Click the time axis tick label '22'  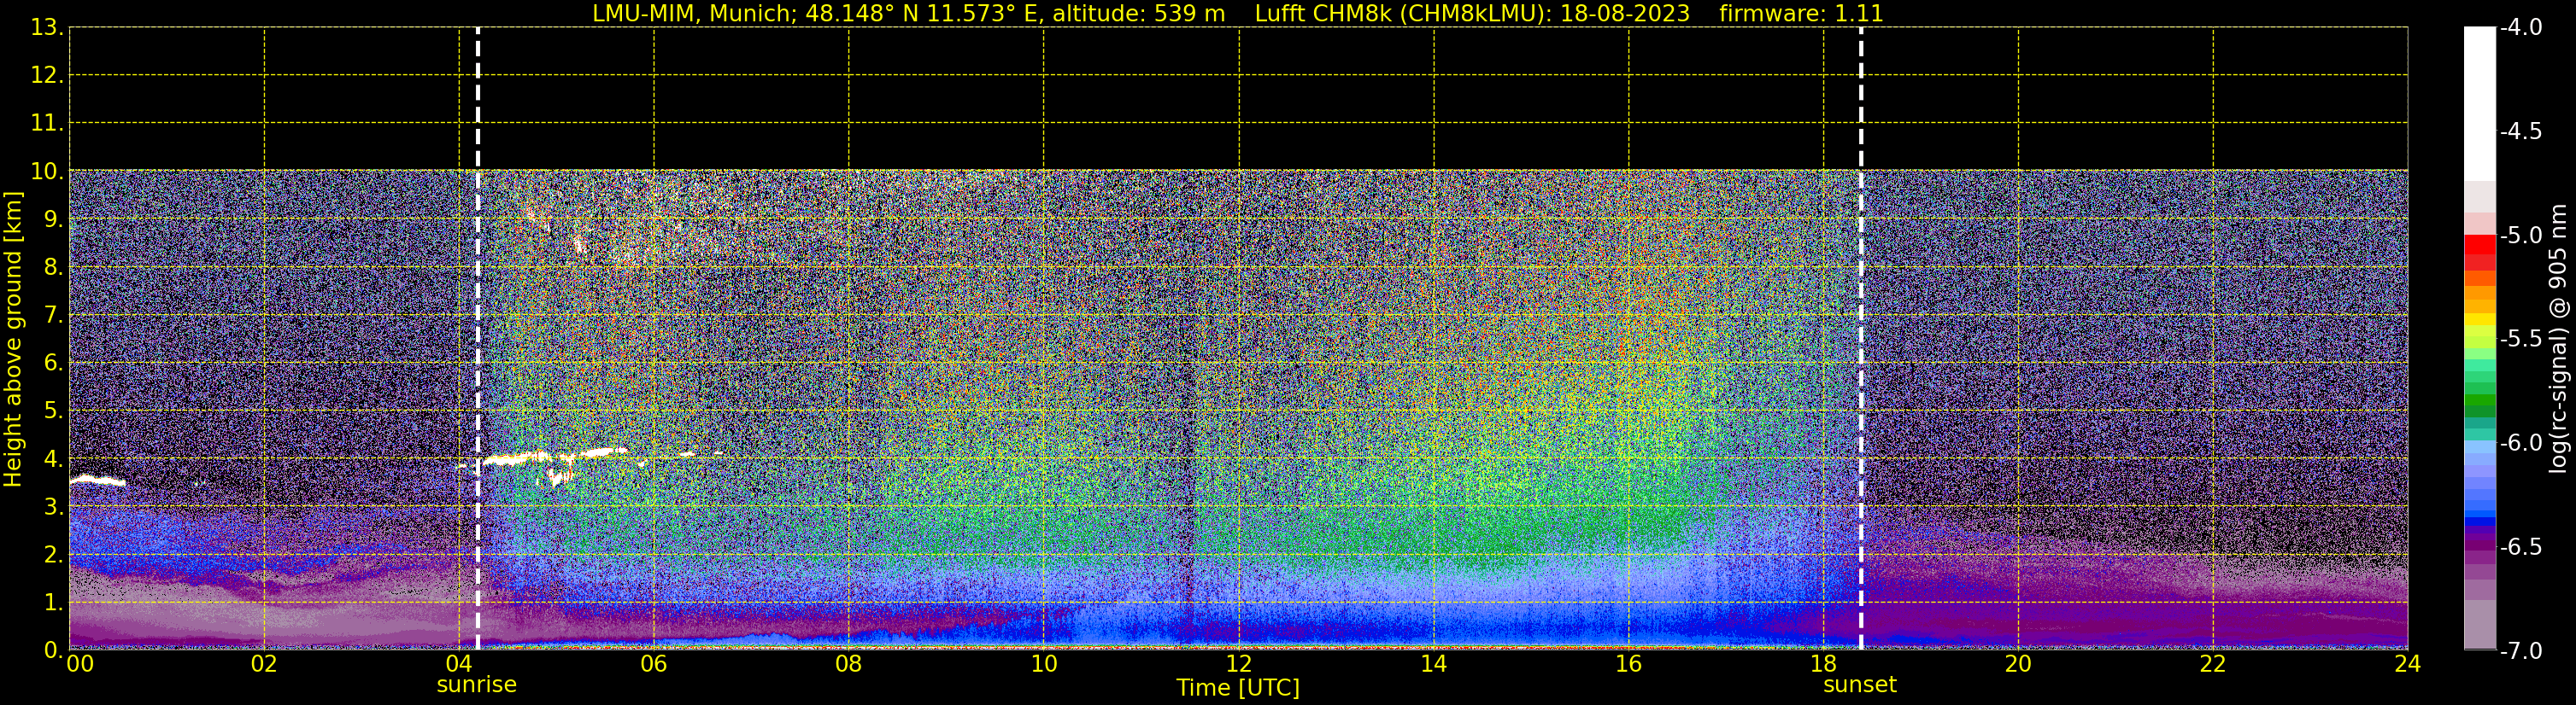click(x=2213, y=664)
